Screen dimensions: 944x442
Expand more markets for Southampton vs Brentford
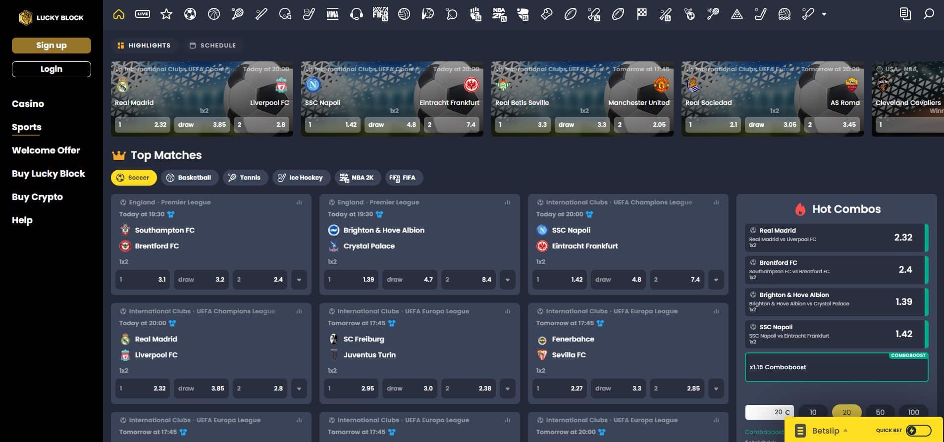[x=299, y=280]
